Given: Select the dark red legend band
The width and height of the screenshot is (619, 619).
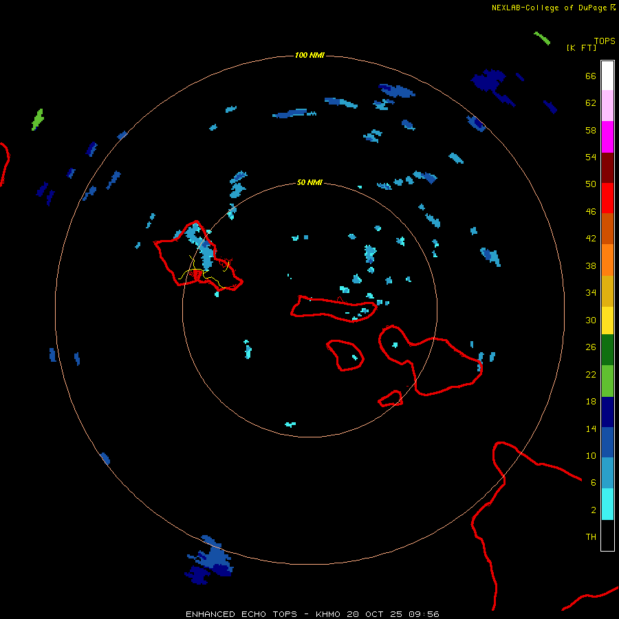Looking at the screenshot, I should pos(607,168).
